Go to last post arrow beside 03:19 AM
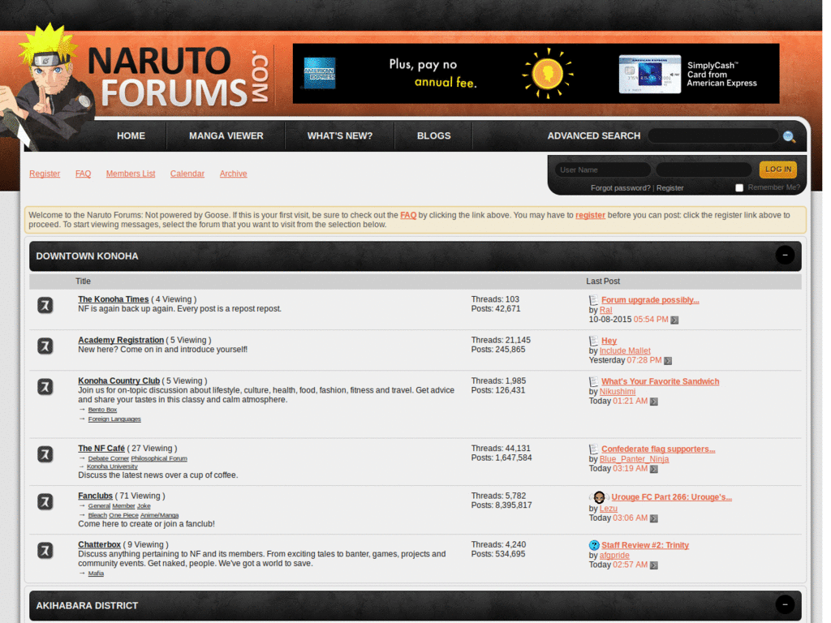The height and width of the screenshot is (623, 831). click(654, 469)
